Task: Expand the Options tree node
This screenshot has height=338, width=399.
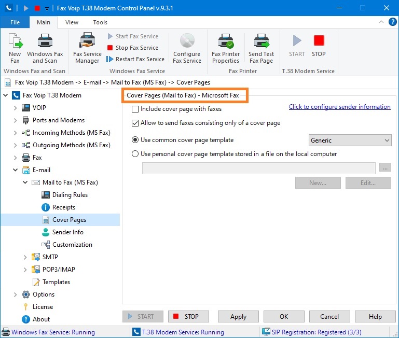Action: pos(15,294)
